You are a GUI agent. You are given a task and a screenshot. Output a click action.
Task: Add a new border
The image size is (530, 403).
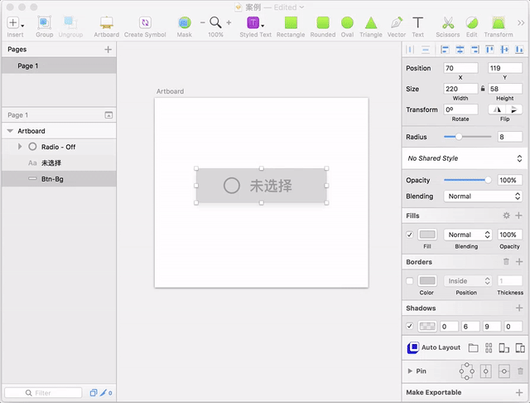click(519, 261)
